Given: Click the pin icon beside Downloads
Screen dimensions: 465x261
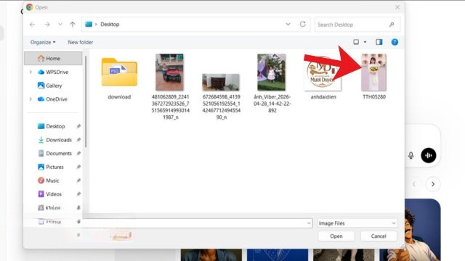Looking at the screenshot, I should point(78,140).
